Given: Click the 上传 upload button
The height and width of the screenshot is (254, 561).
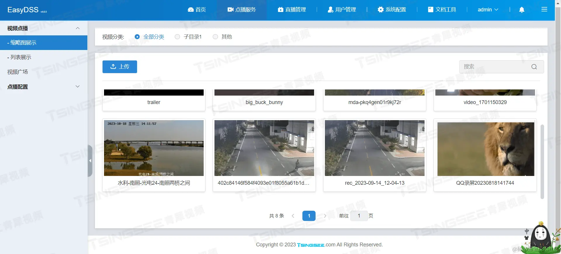Looking at the screenshot, I should (x=120, y=67).
